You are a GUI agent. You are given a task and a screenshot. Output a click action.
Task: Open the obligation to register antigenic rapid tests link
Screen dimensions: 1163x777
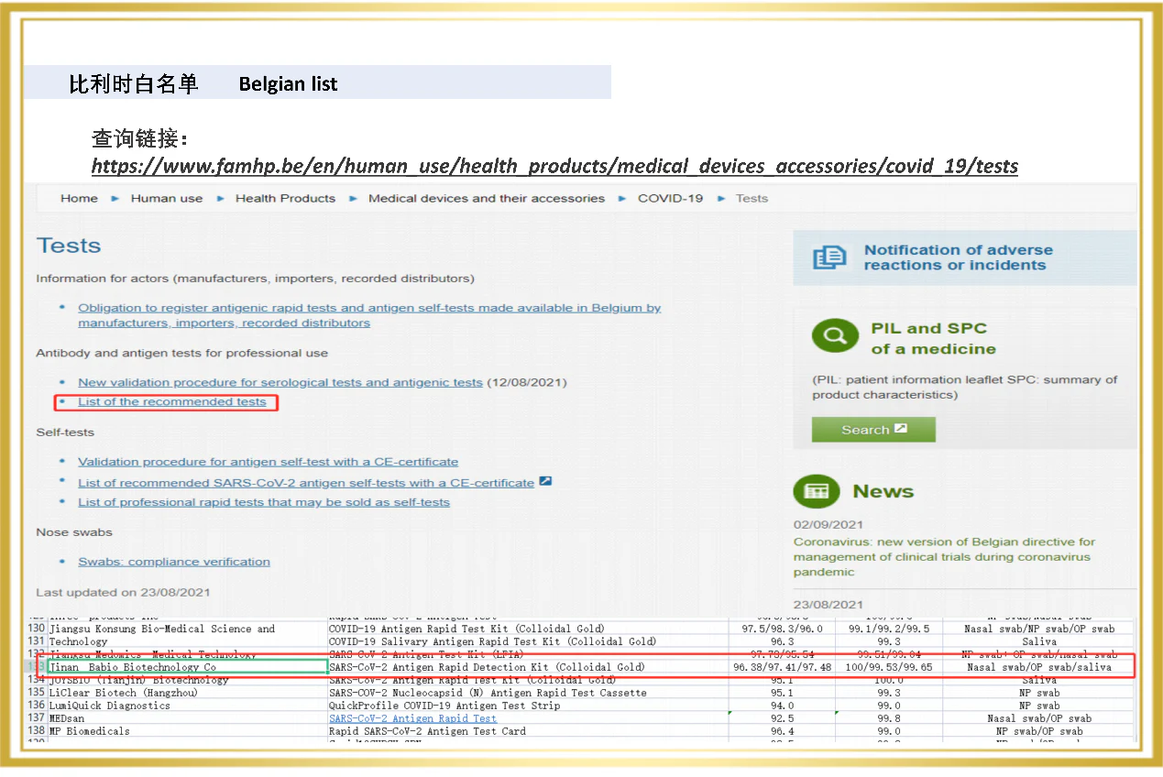pyautogui.click(x=369, y=315)
